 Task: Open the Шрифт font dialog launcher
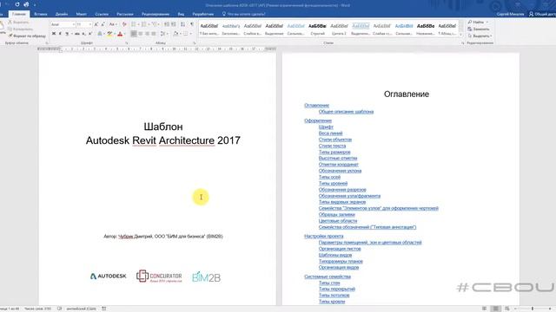coord(127,43)
